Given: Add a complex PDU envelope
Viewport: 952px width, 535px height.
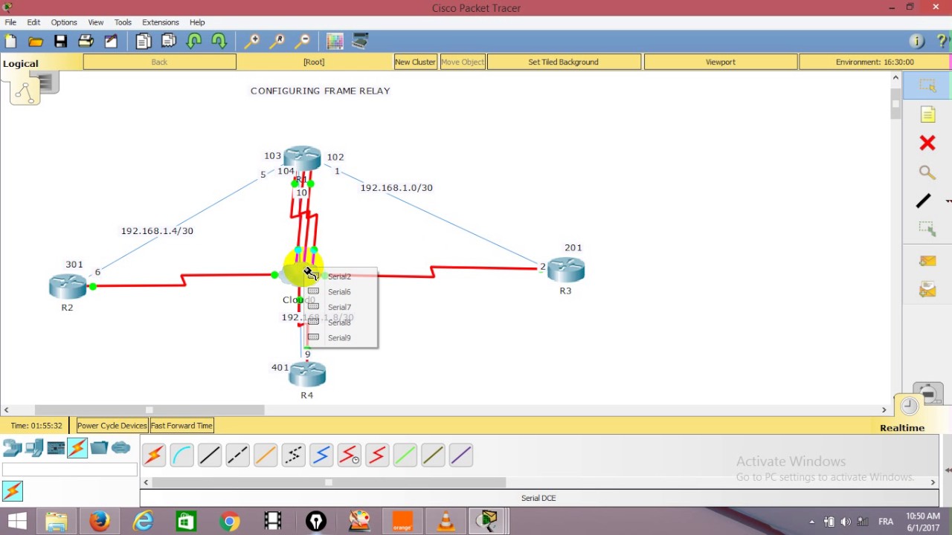Looking at the screenshot, I should [927, 289].
